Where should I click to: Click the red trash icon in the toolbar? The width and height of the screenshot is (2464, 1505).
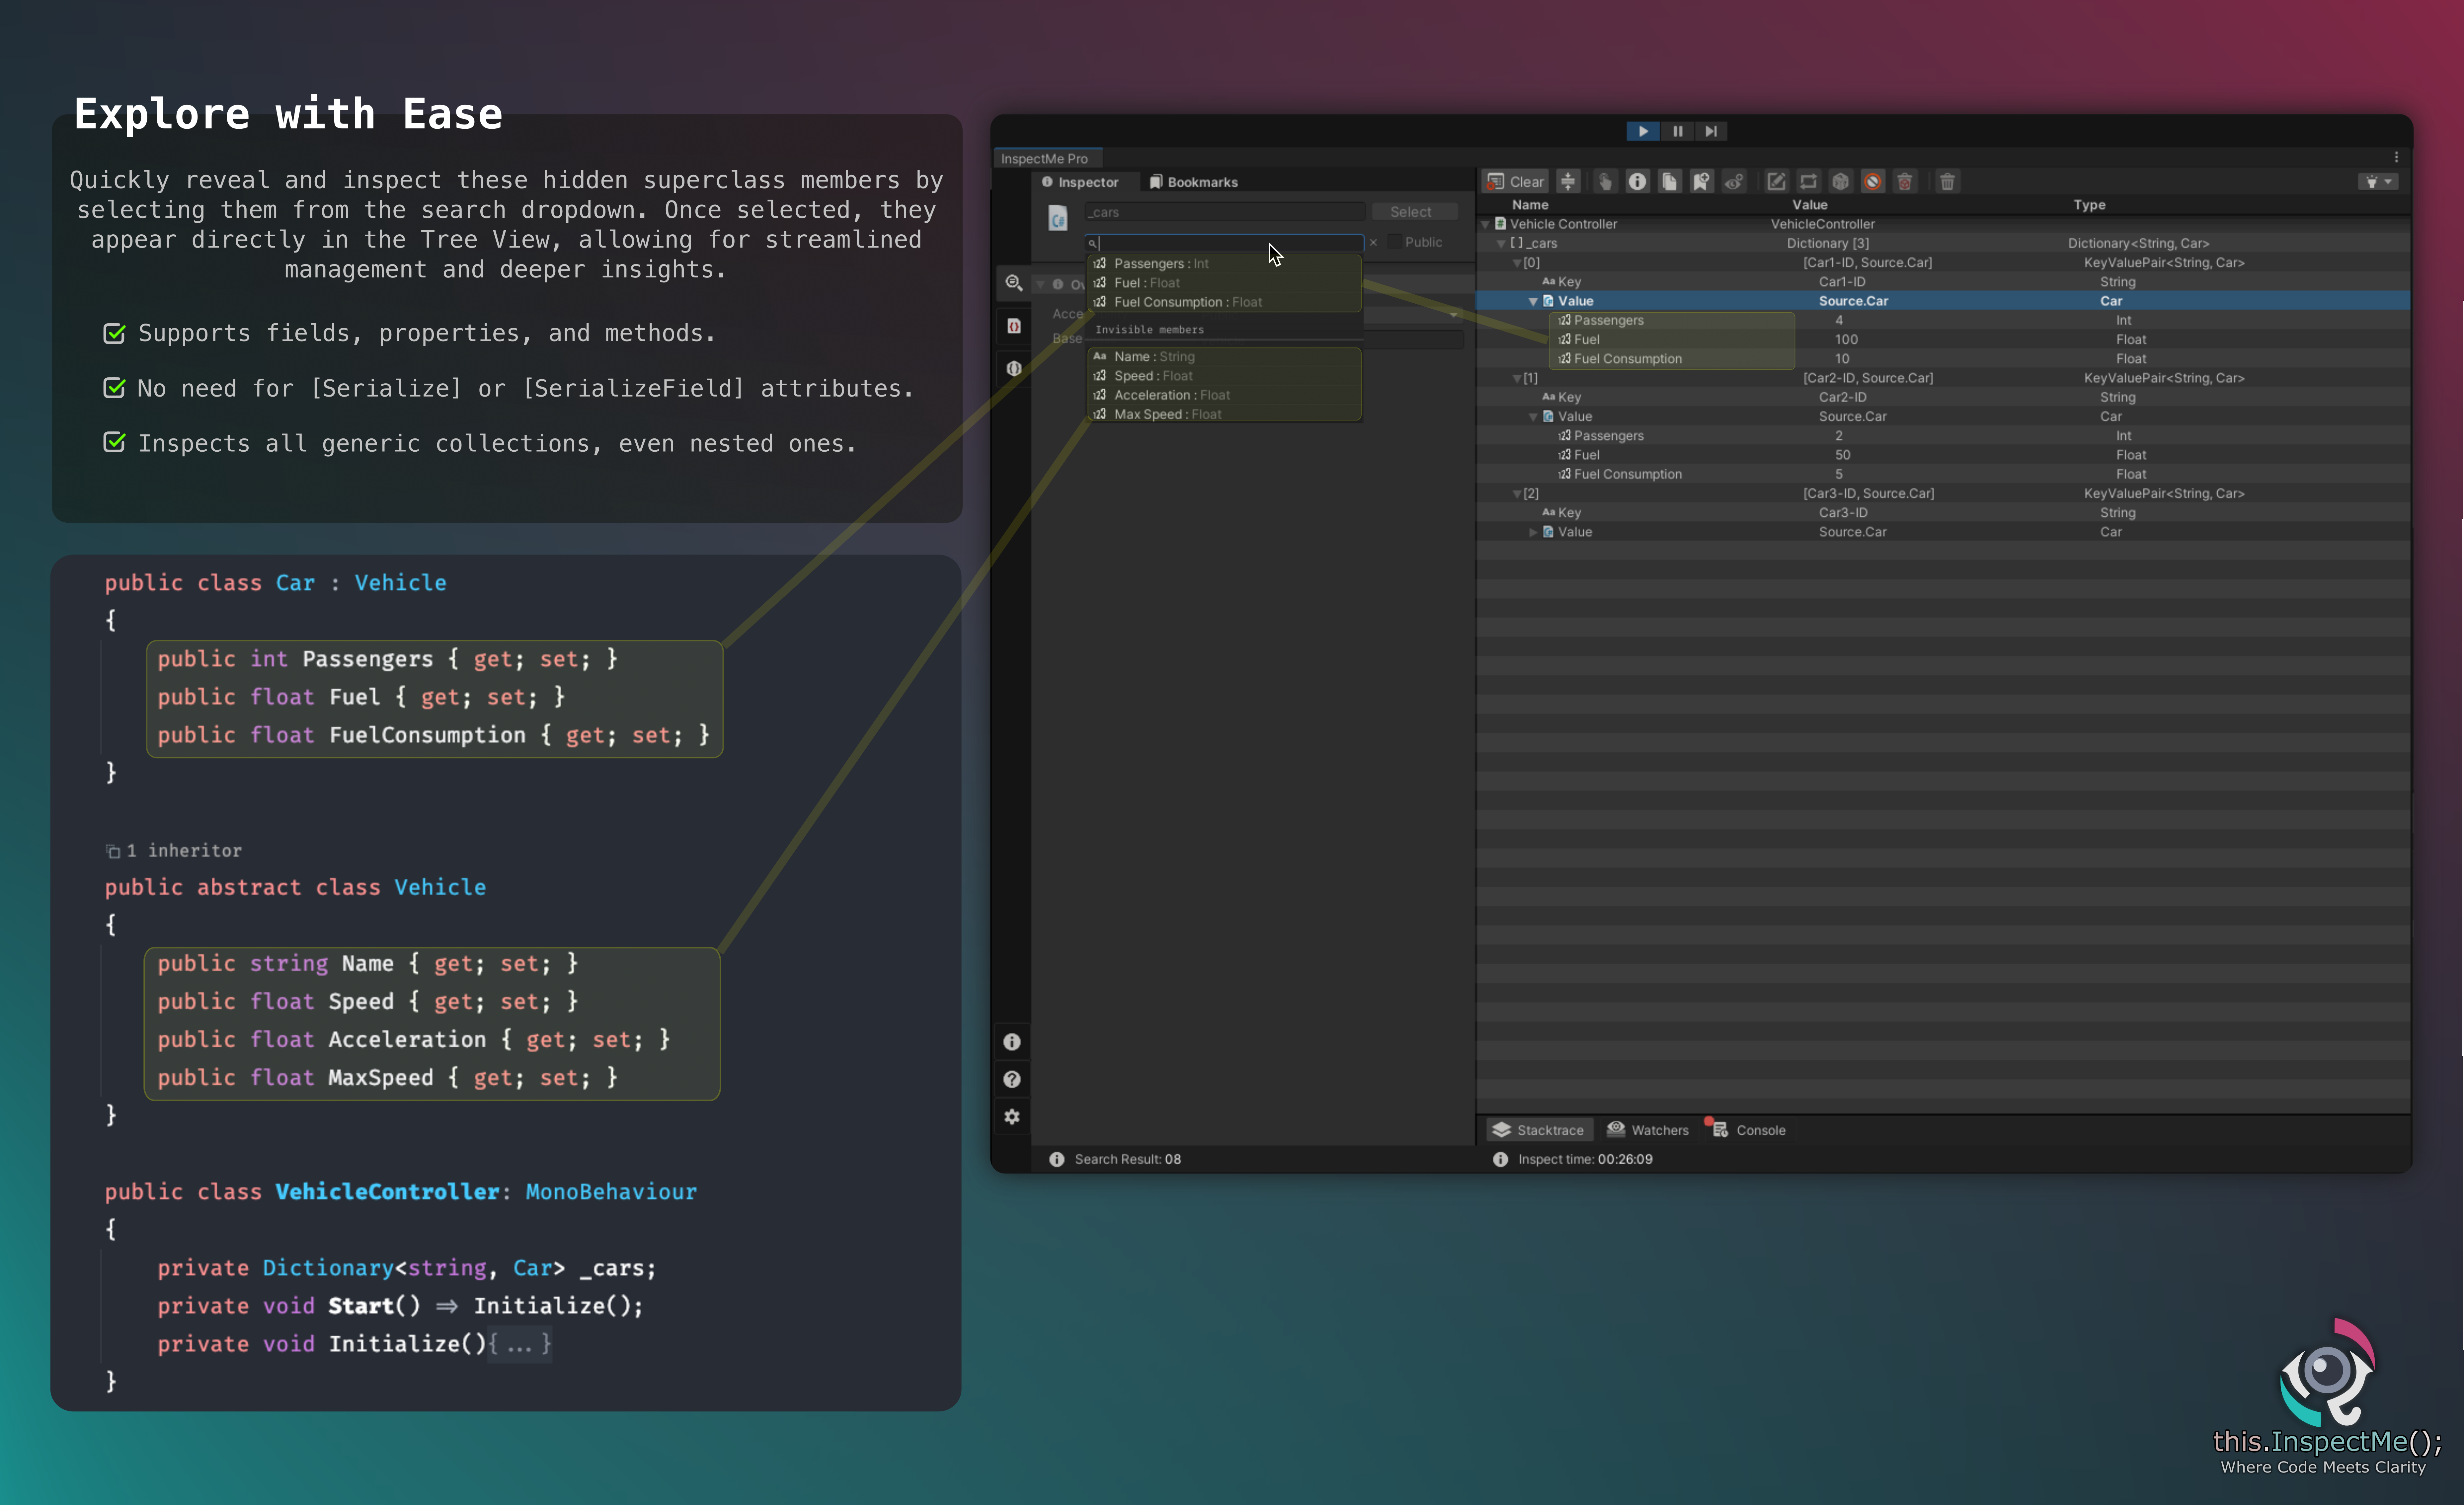pos(1905,181)
